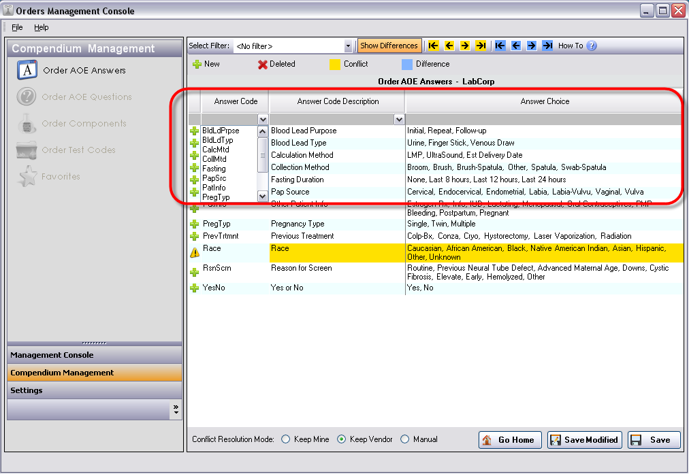
Task: Click the New green plus legend icon
Action: (197, 65)
